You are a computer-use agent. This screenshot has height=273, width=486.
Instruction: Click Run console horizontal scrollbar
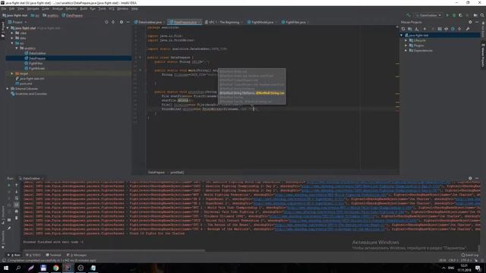coord(113,250)
